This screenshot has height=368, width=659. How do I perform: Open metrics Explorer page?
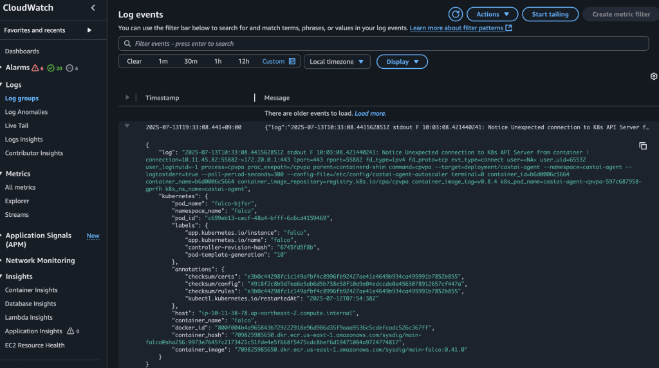pyautogui.click(x=17, y=201)
